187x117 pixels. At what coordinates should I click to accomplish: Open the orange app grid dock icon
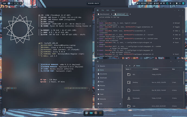pyautogui.click(x=101, y=113)
